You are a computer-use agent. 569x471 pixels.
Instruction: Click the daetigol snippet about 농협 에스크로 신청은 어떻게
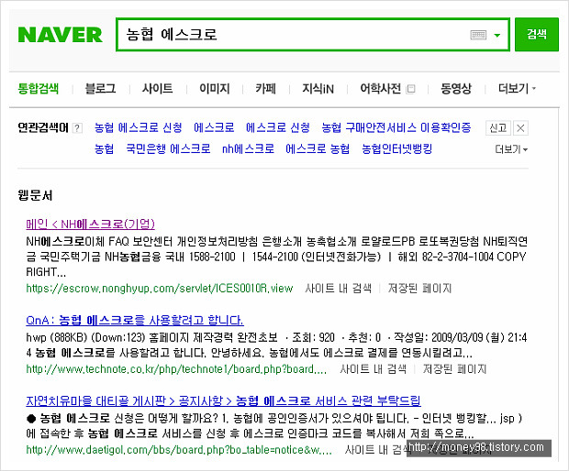click(274, 426)
